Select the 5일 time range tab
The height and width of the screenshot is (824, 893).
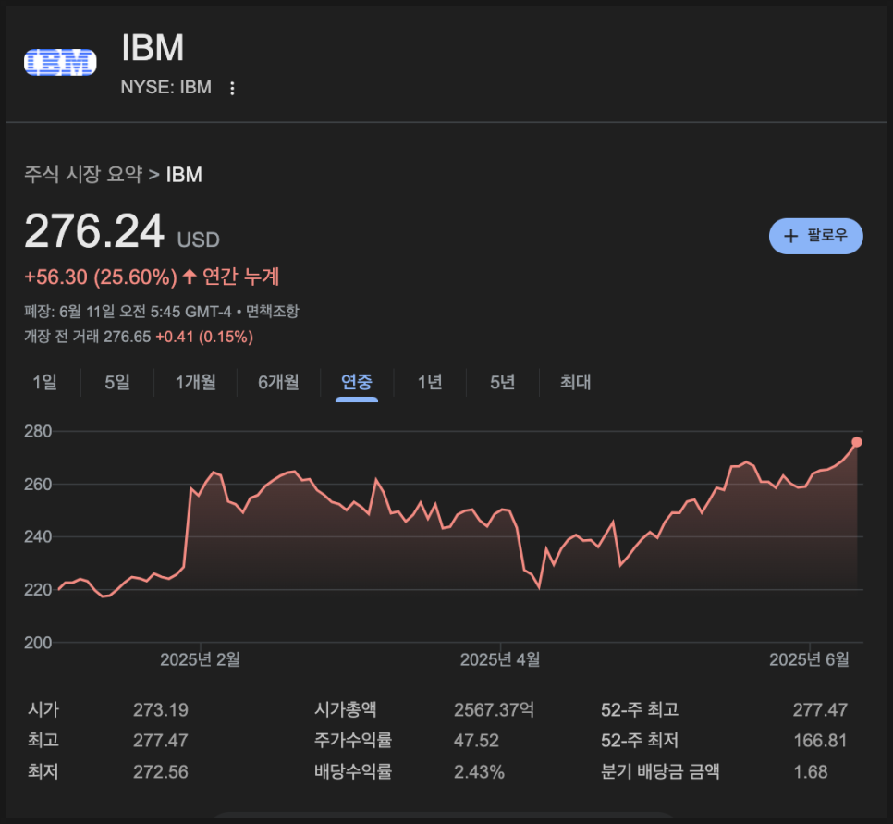point(117,382)
